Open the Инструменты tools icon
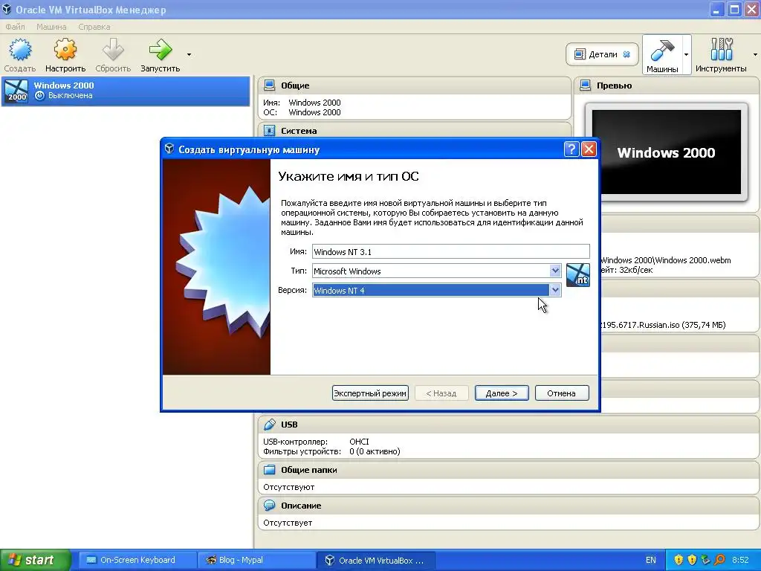Viewport: 761px width, 571px height. pos(721,50)
